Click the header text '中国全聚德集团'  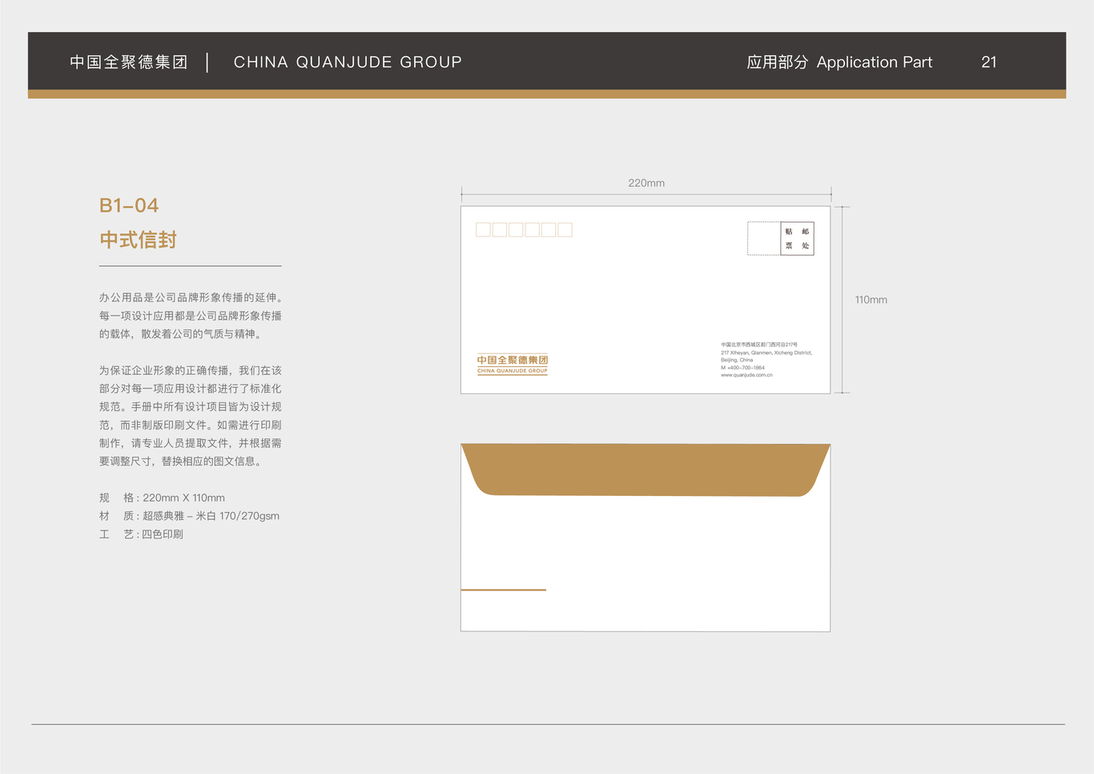[x=128, y=62]
